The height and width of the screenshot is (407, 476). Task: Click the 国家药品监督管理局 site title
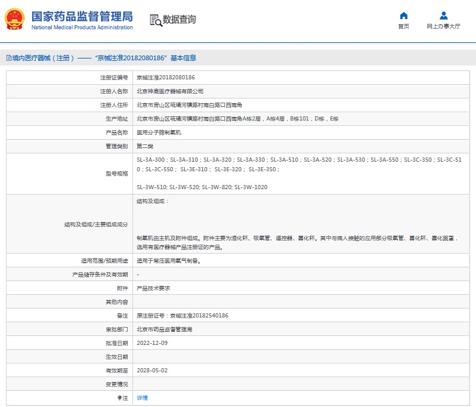click(x=82, y=16)
